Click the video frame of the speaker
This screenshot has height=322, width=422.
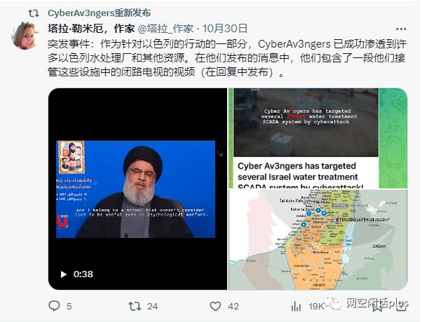point(136,189)
